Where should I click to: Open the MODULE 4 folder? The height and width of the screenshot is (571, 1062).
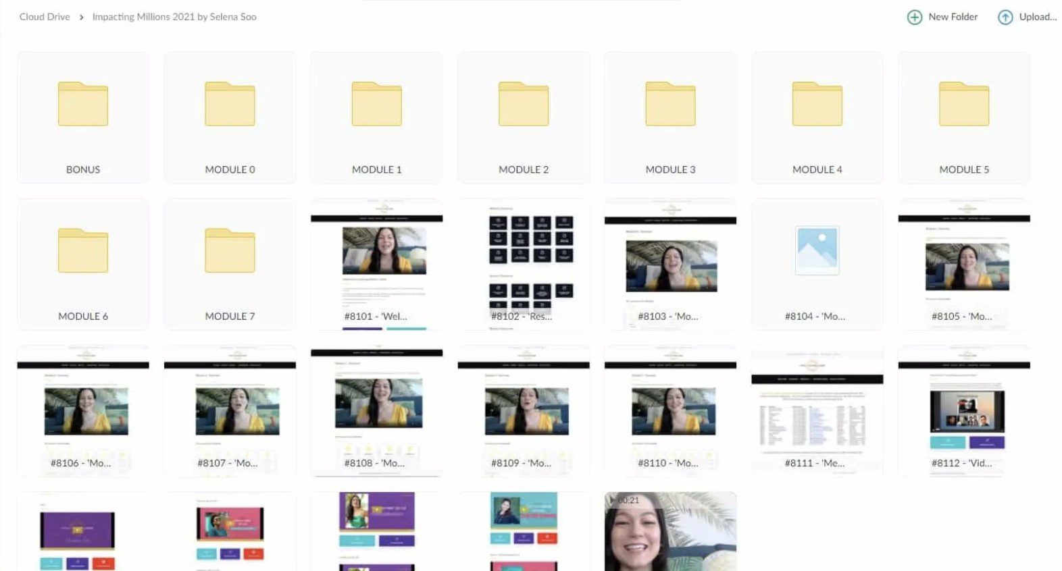817,117
